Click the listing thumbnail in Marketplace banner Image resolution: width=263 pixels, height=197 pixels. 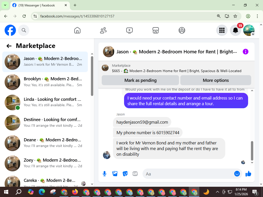pyautogui.click(x=105, y=68)
